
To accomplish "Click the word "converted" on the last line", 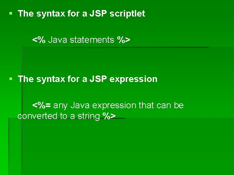I will click(37, 116).
